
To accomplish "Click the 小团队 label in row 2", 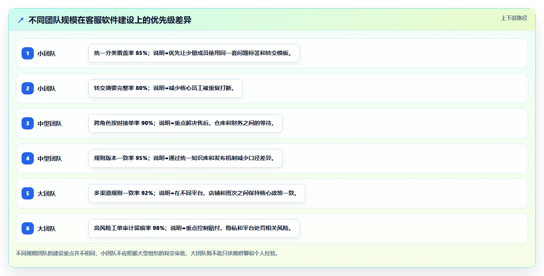I will (x=46, y=88).
